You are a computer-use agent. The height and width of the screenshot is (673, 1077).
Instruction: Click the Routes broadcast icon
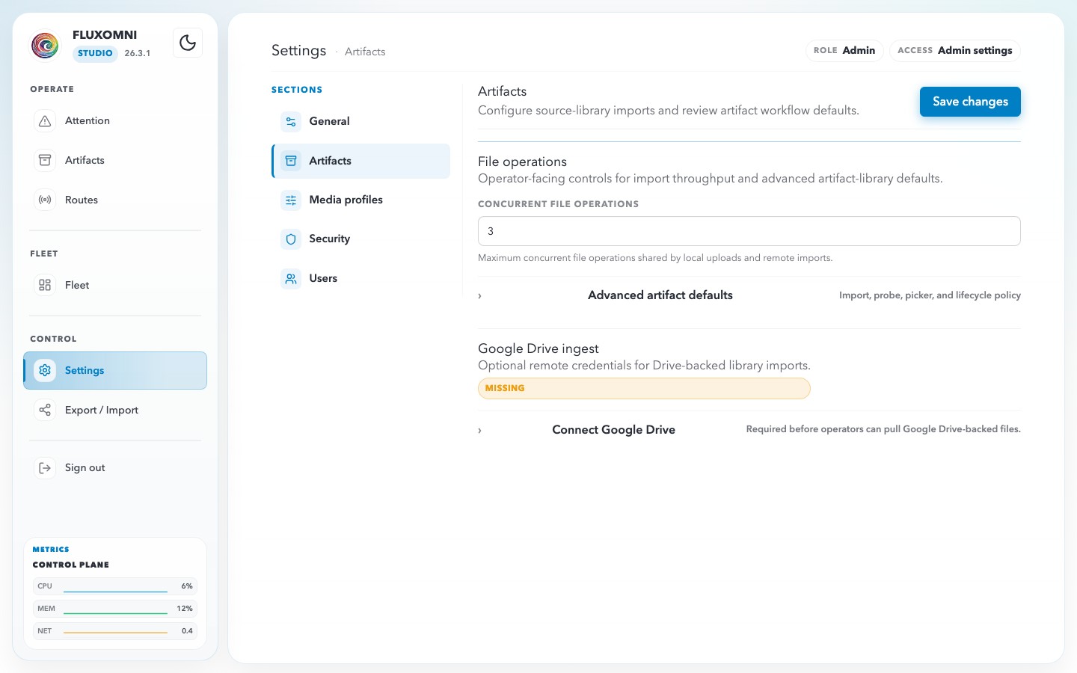pos(45,200)
